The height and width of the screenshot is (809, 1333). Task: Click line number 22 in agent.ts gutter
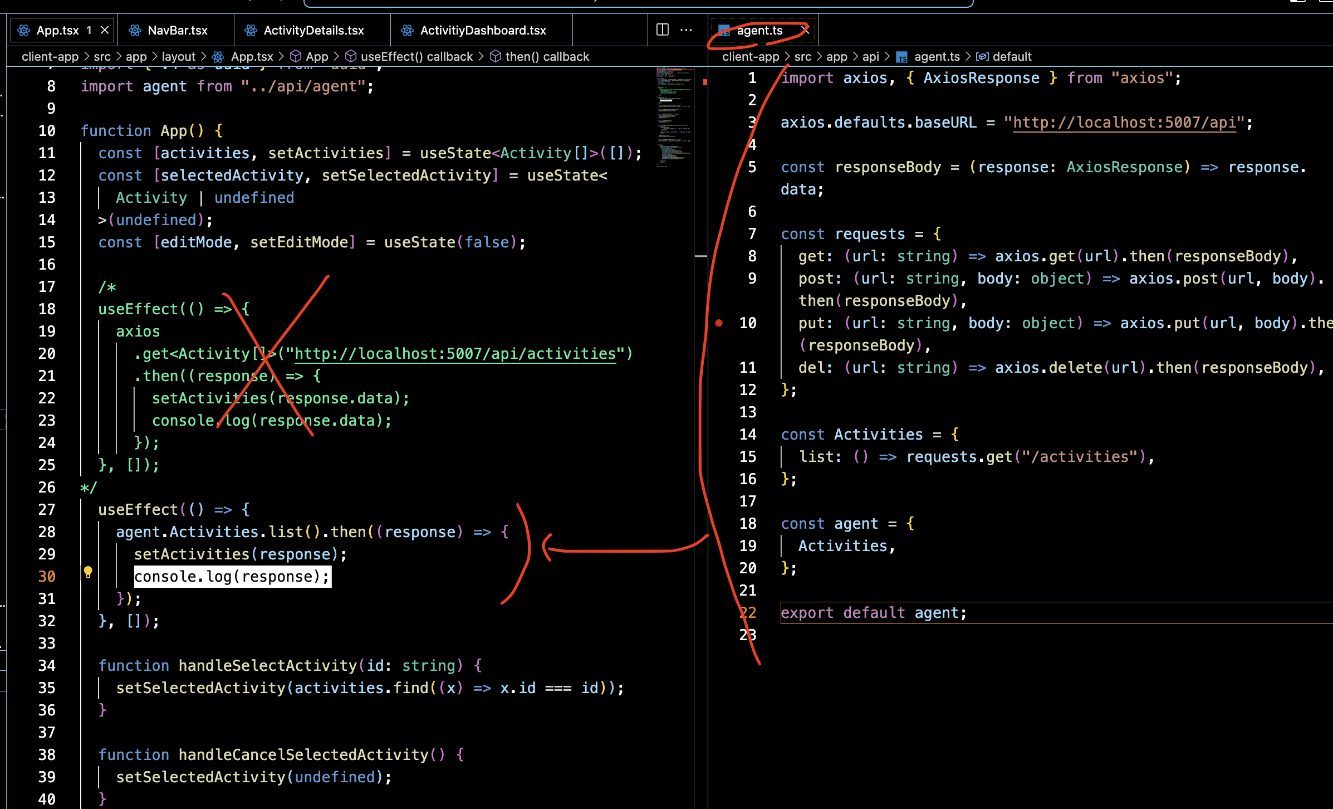pos(748,613)
